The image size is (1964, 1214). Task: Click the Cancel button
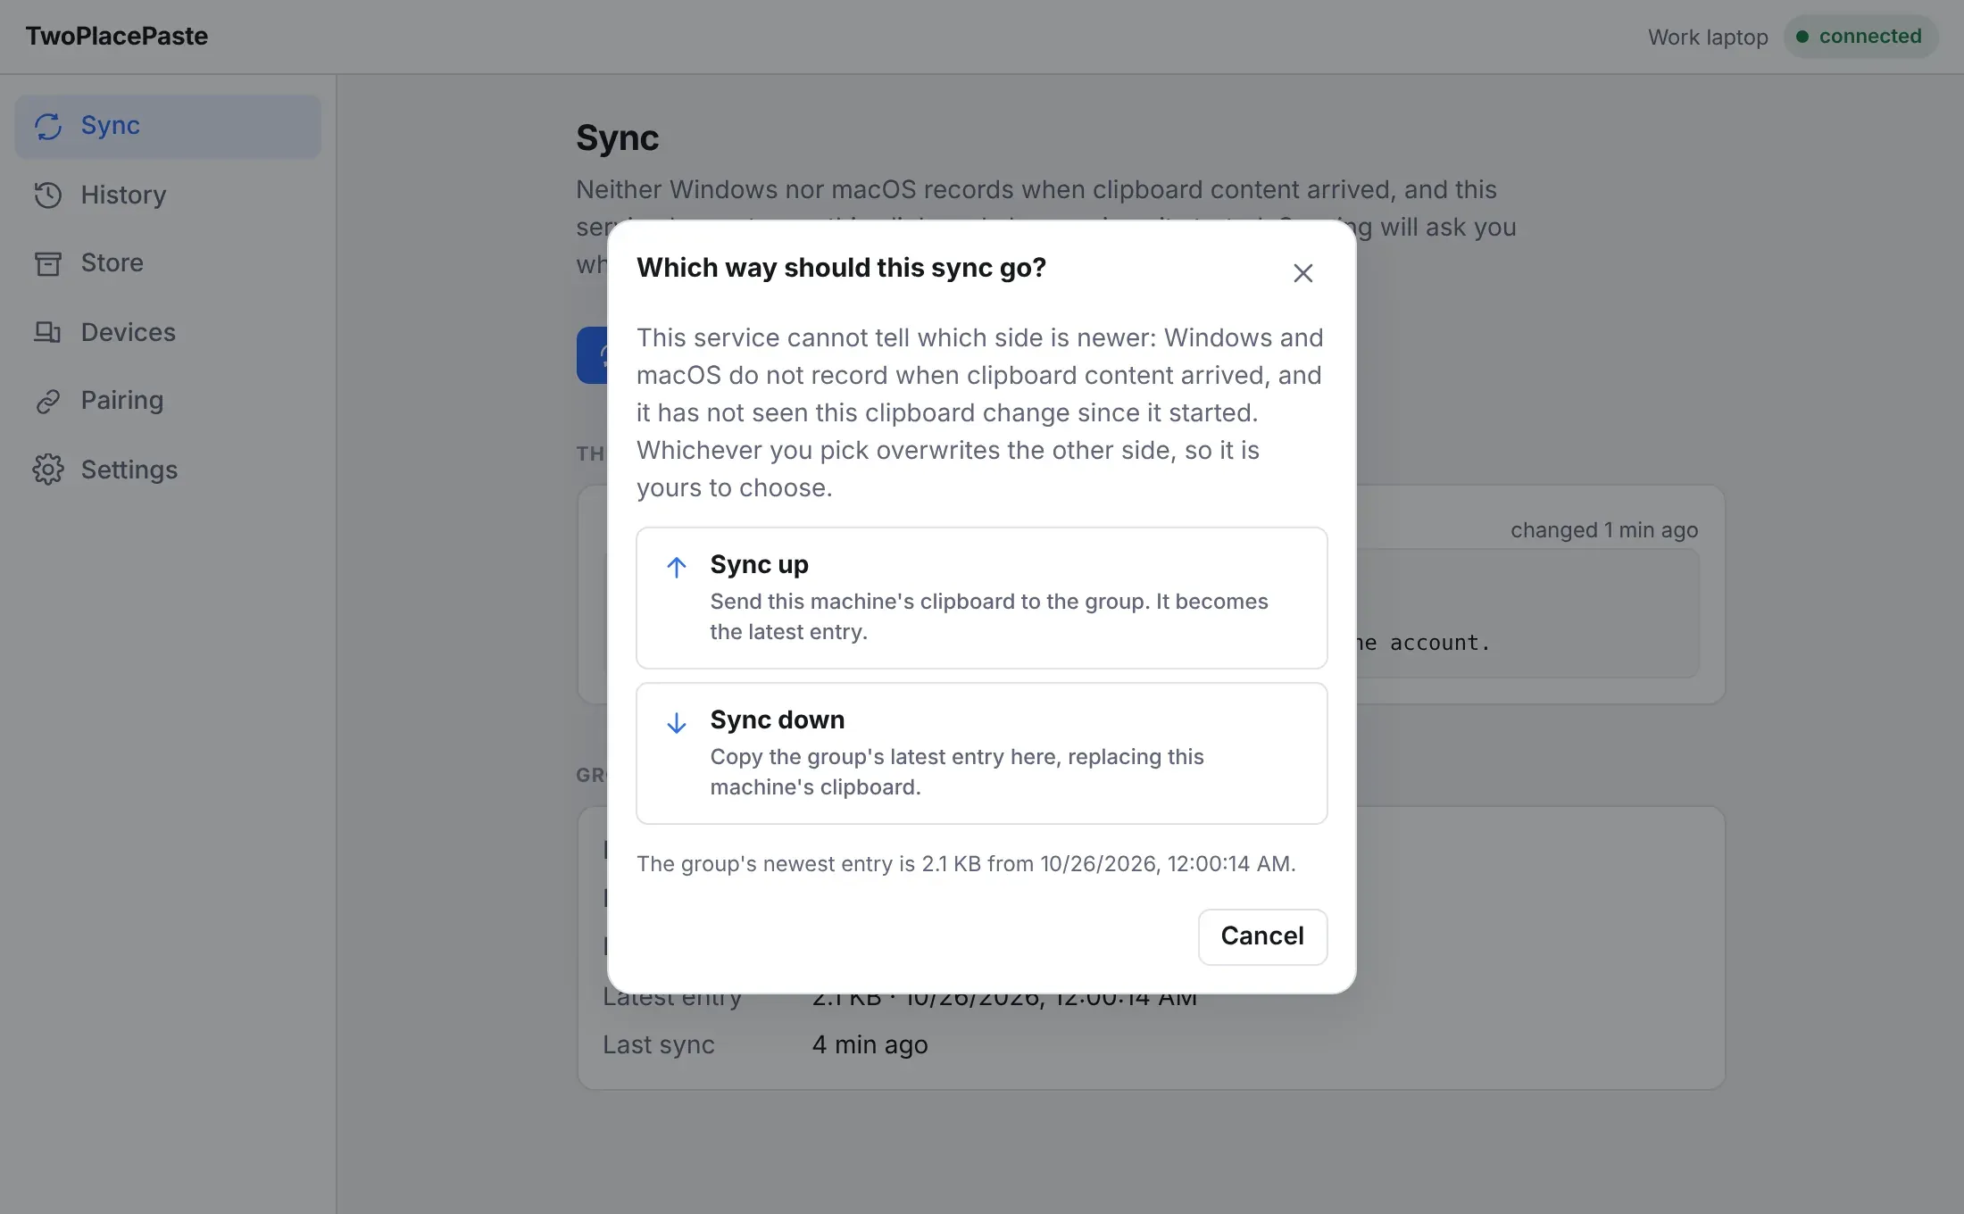click(1262, 936)
